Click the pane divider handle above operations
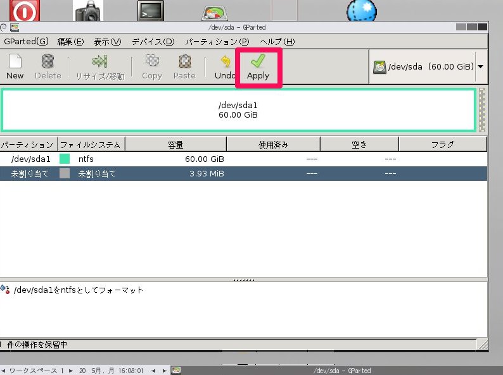 tap(244, 280)
